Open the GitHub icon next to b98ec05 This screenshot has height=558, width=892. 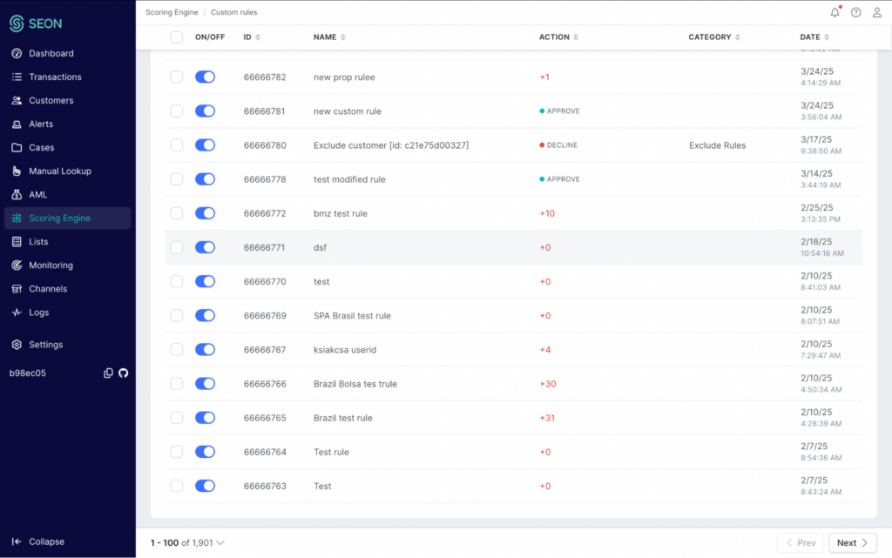pos(124,373)
